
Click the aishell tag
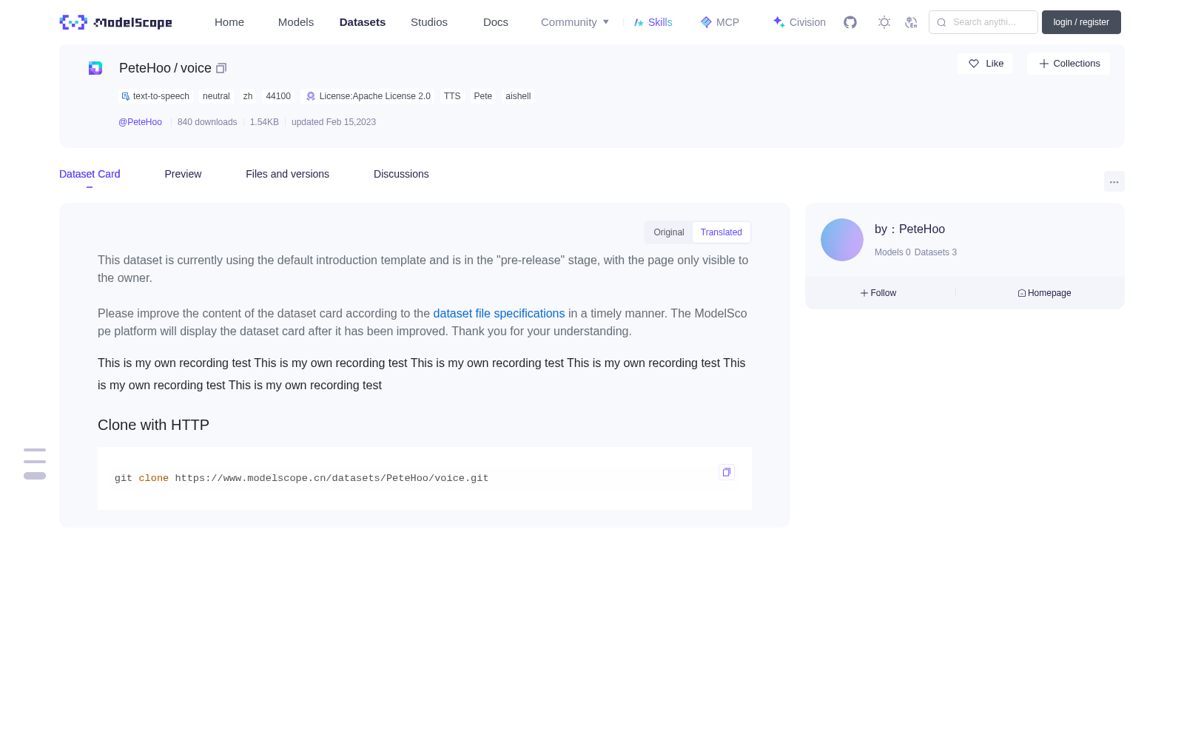[518, 96]
